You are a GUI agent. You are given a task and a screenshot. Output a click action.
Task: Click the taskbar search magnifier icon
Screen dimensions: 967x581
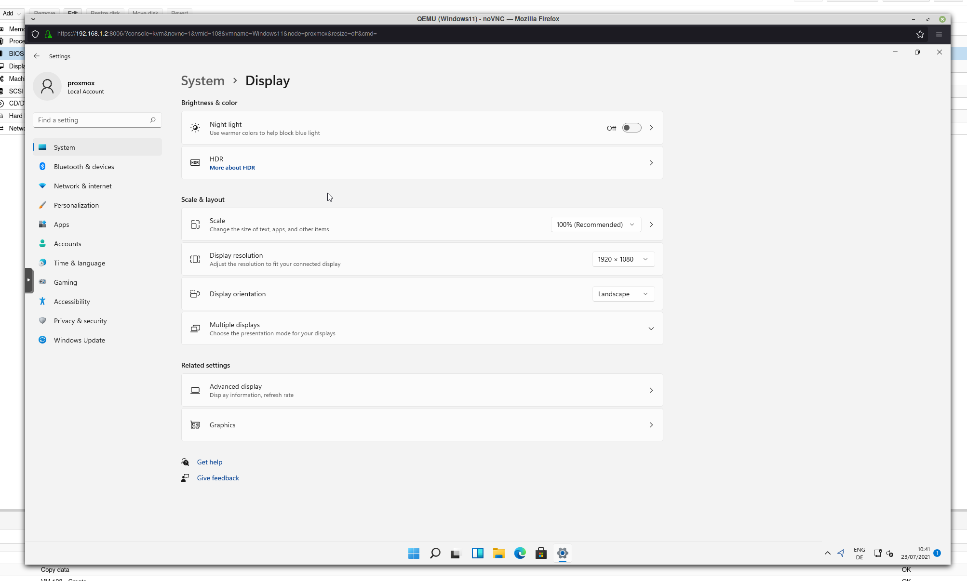click(435, 553)
